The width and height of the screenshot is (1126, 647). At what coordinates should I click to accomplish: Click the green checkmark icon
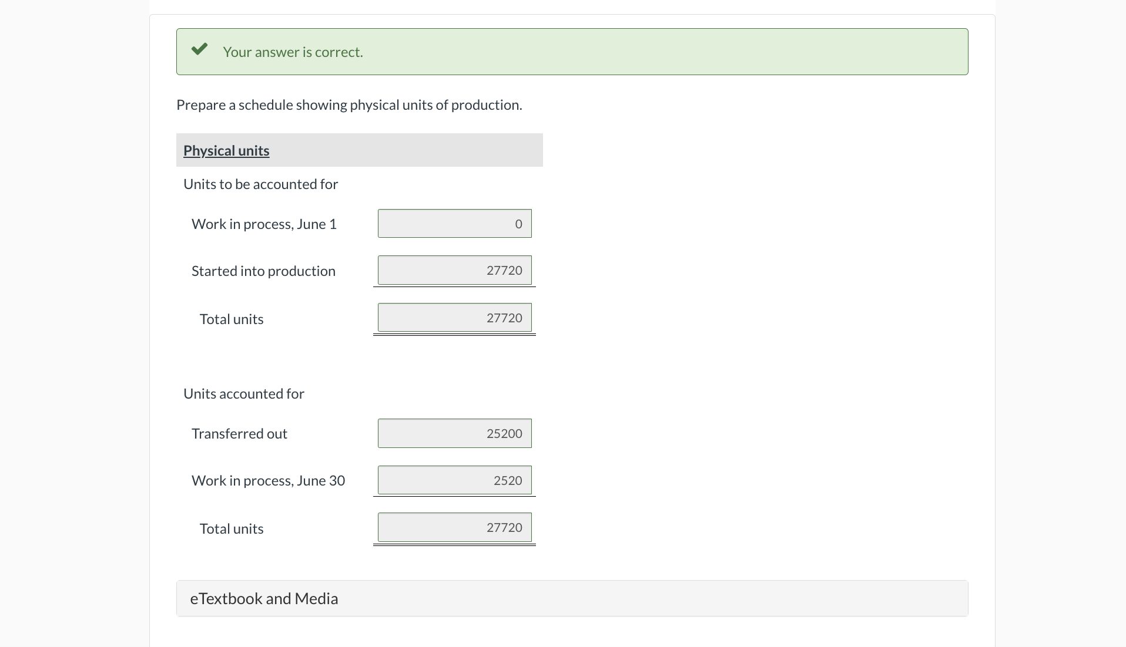coord(199,49)
